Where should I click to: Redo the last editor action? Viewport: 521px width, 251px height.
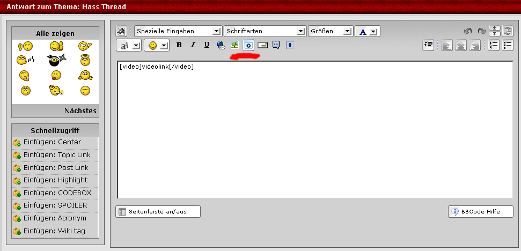pyautogui.click(x=481, y=31)
